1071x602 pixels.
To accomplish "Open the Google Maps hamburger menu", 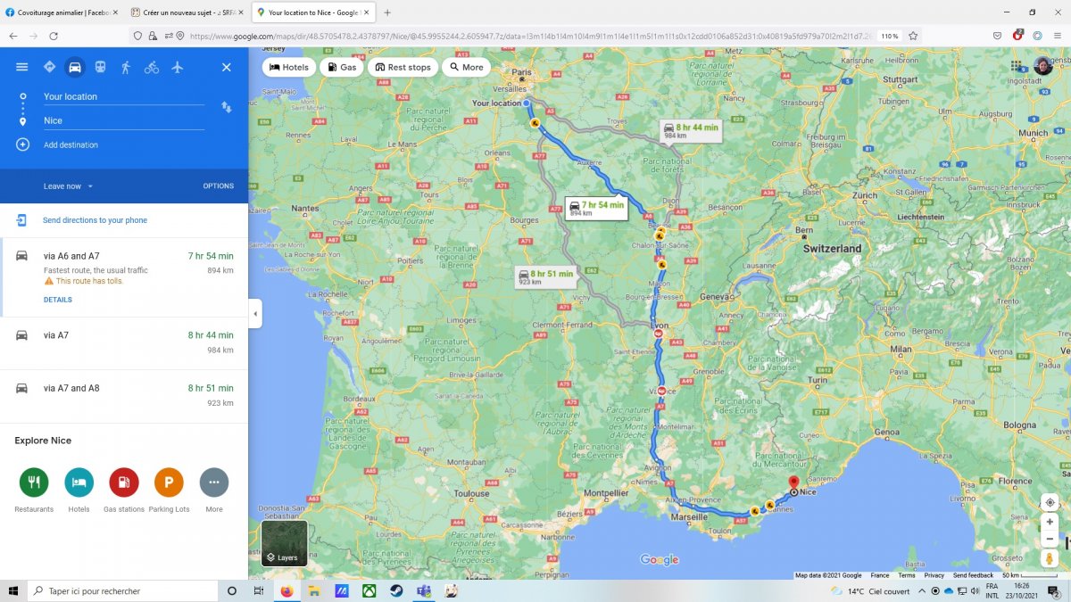I will [x=22, y=67].
